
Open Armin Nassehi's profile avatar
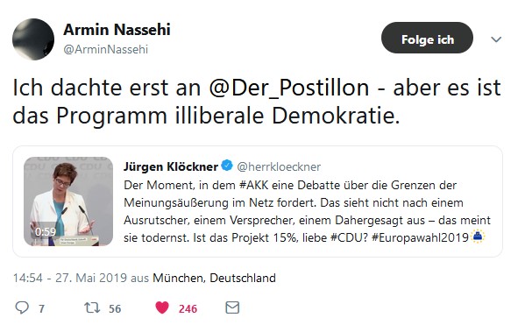[x=33, y=39]
